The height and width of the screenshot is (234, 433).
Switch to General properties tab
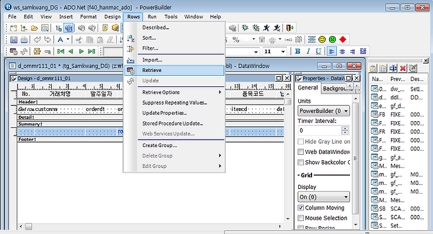click(x=308, y=88)
